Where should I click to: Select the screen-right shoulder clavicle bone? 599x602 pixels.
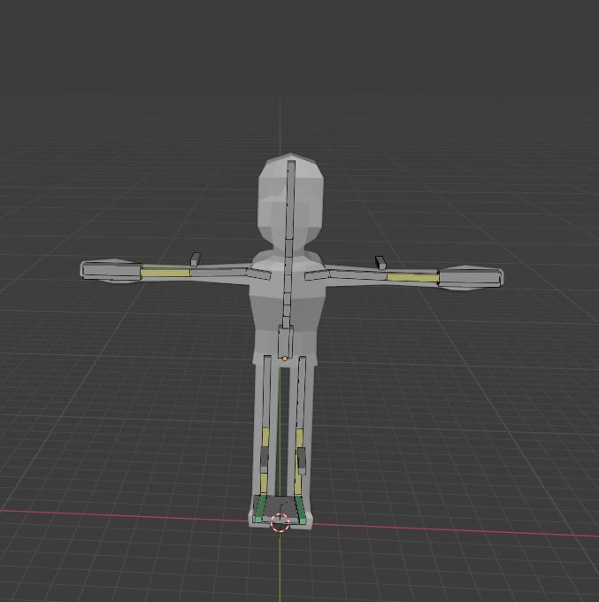317,274
